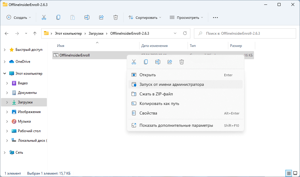Screen dimensions: 300x177
Task: Select the OfflineInsiderEnroll file name
Action: tap(74, 55)
